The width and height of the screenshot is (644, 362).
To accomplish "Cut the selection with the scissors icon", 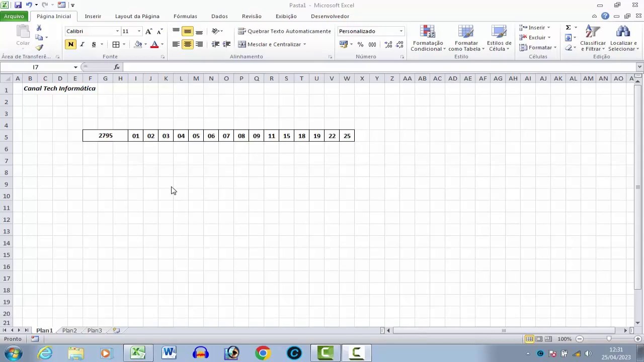I will click(39, 28).
